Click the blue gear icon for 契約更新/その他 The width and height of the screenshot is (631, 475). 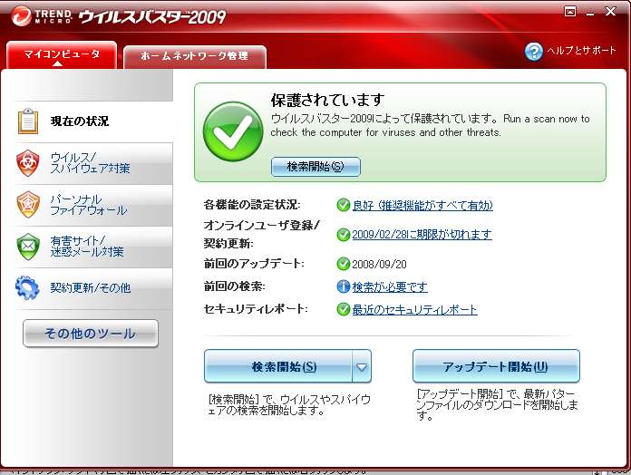(27, 287)
